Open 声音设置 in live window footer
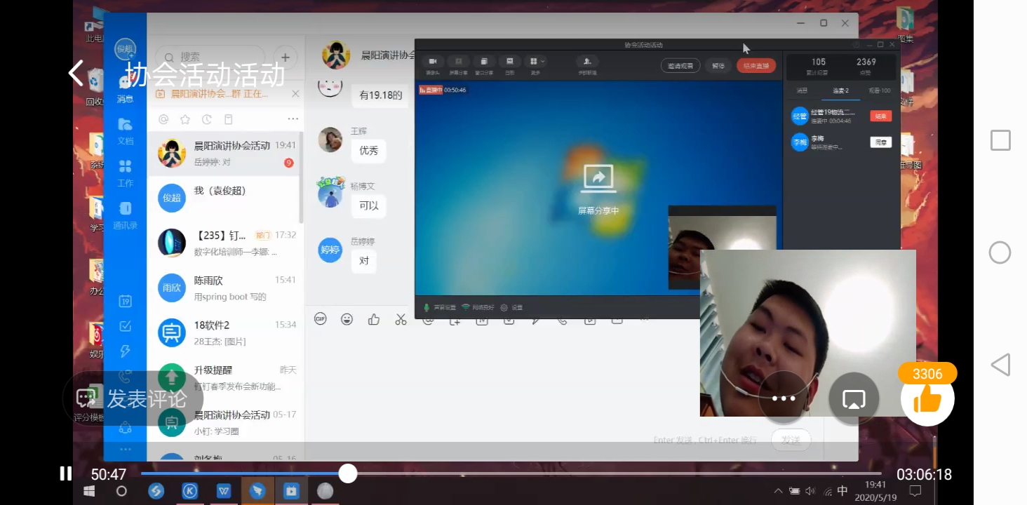 tap(439, 307)
